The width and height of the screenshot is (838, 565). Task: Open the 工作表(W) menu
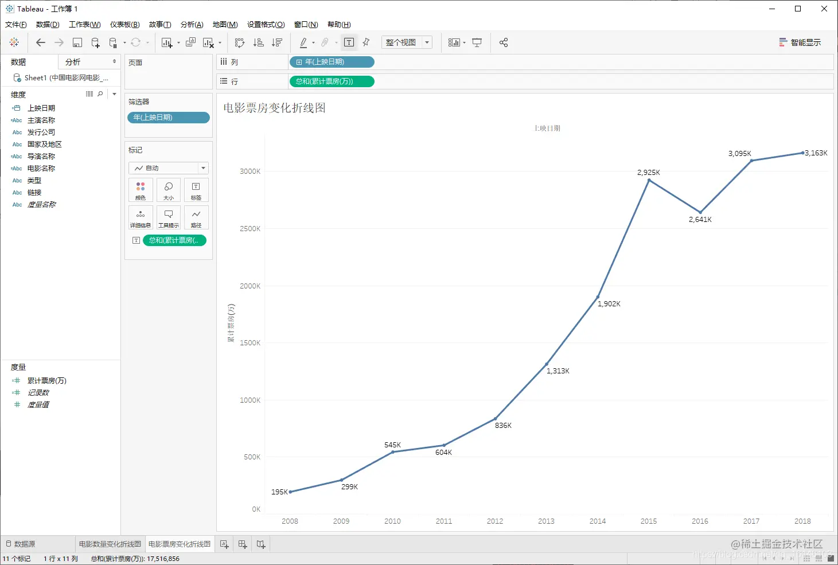[85, 25]
